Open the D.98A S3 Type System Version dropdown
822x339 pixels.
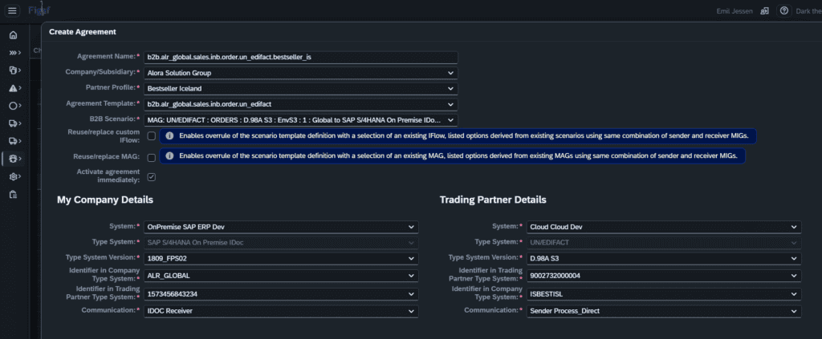(x=664, y=258)
